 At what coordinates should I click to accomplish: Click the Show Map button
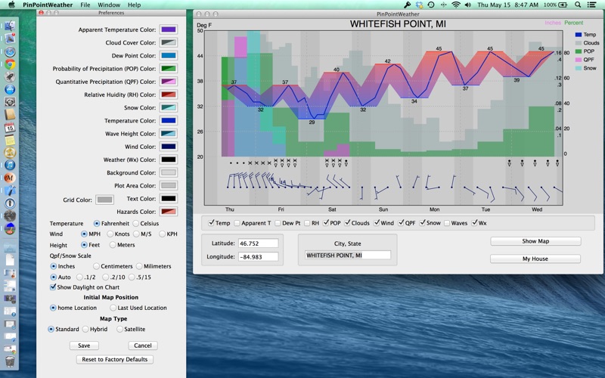(535, 241)
